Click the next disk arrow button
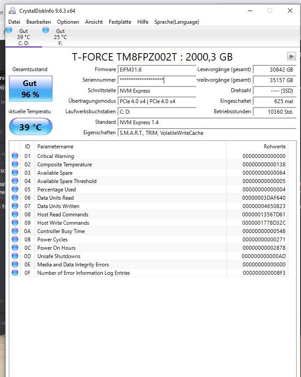Screen dimensions: 301x377 point(291,57)
